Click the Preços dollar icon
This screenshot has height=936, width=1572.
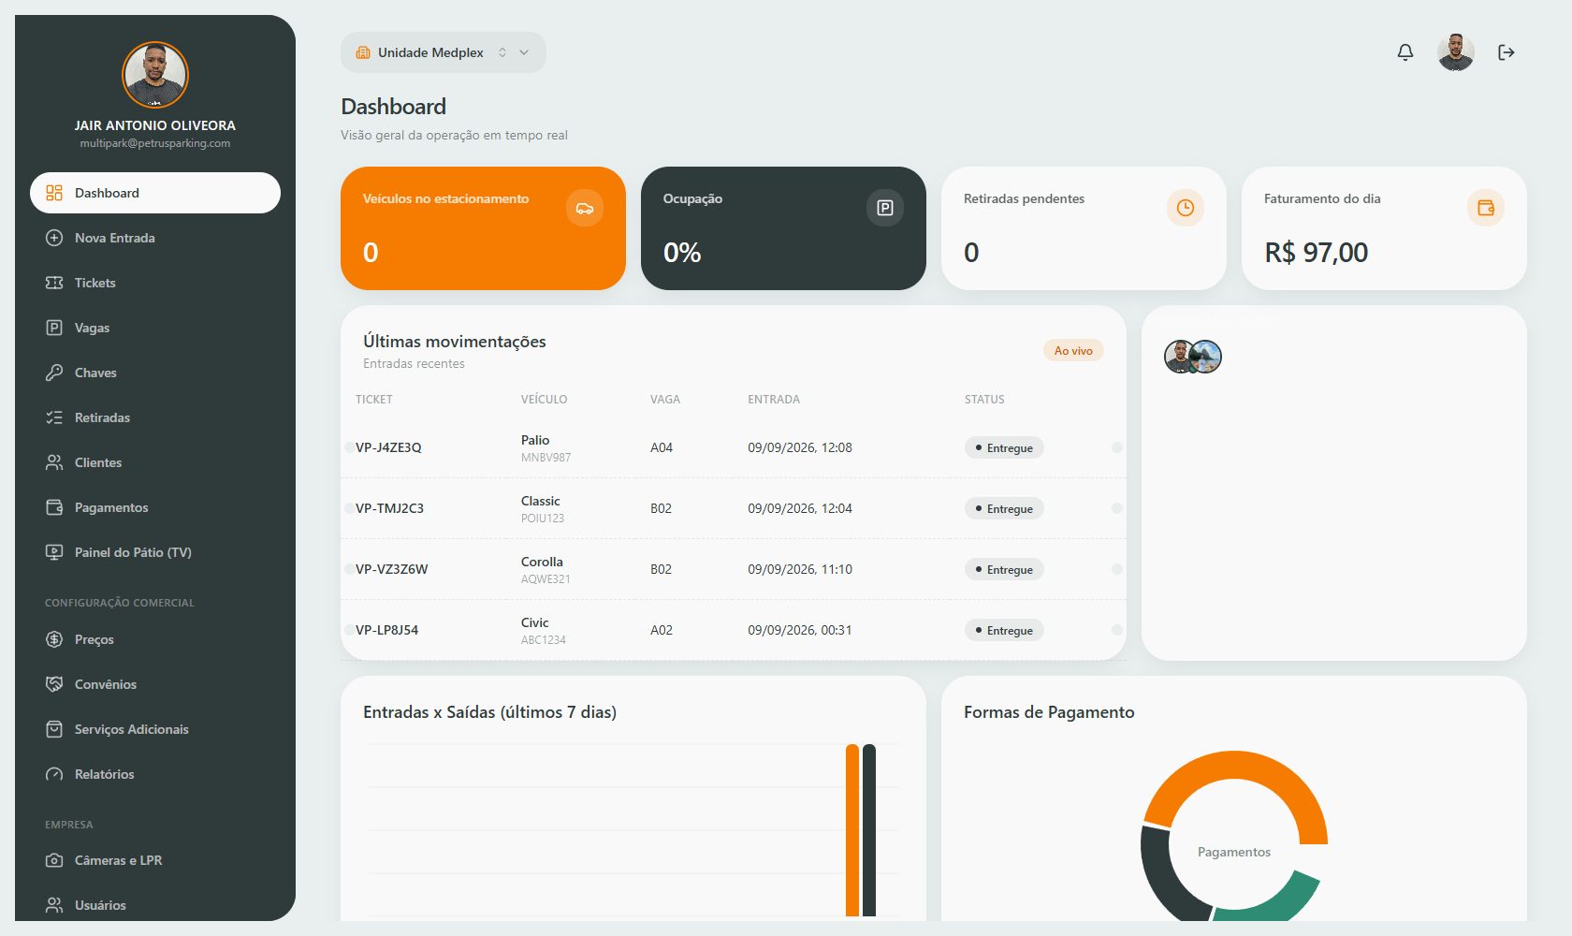(54, 639)
